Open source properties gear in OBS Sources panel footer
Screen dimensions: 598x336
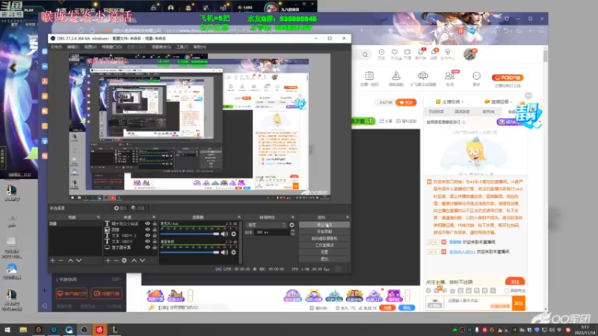click(124, 261)
